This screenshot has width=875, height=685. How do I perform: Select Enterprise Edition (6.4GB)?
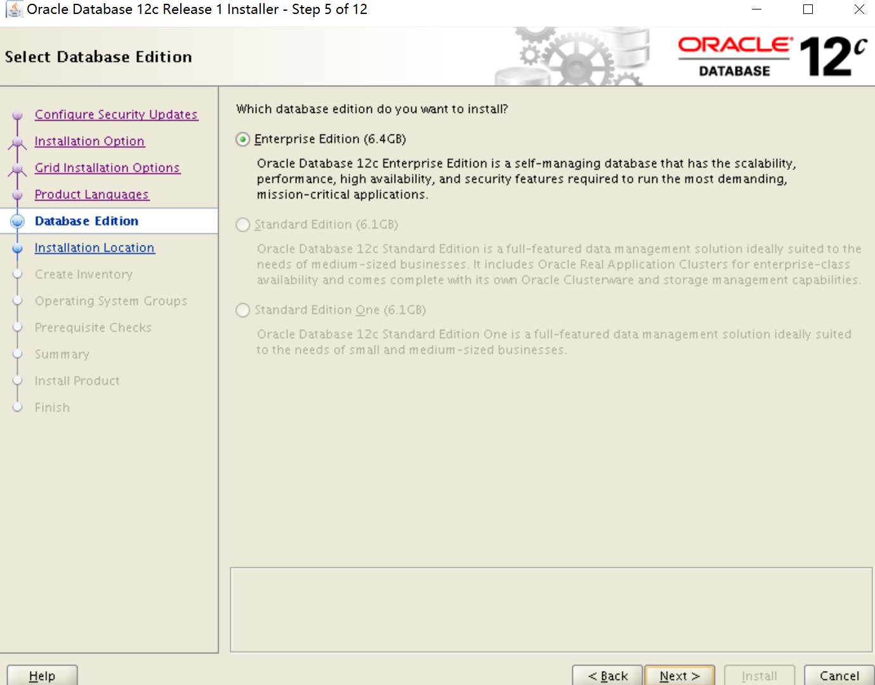click(x=242, y=139)
